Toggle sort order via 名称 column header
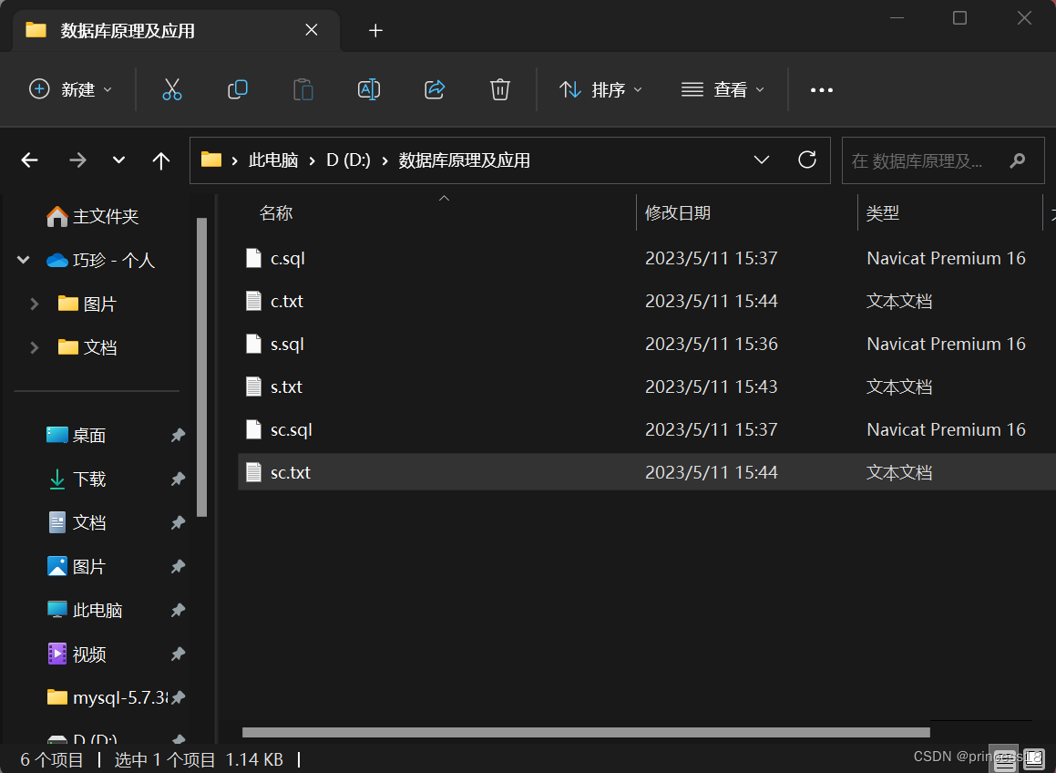The height and width of the screenshot is (773, 1056). (x=275, y=212)
